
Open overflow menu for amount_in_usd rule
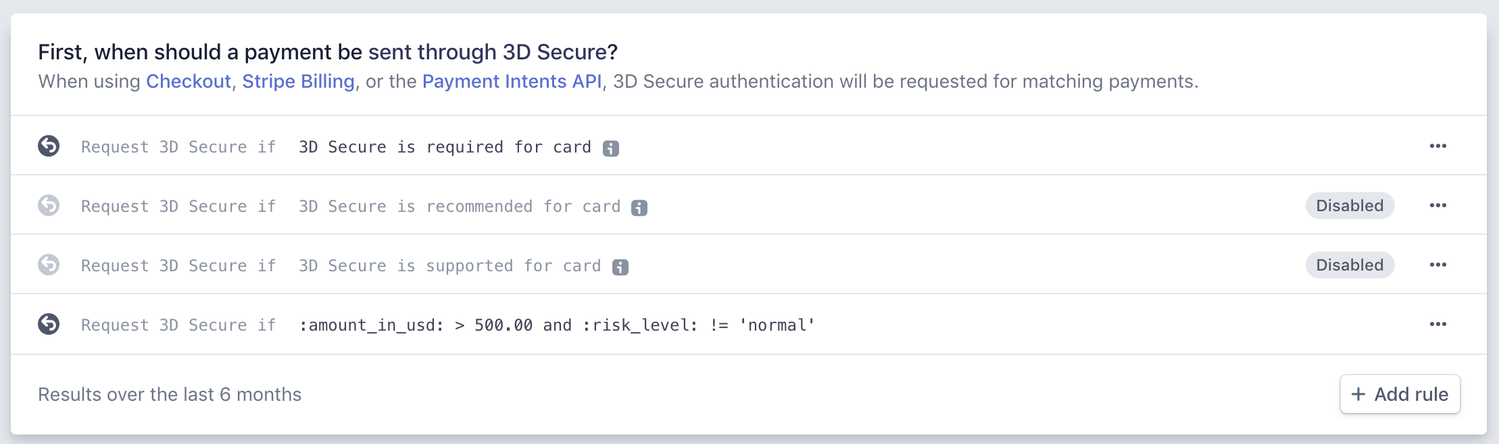pyautogui.click(x=1438, y=324)
